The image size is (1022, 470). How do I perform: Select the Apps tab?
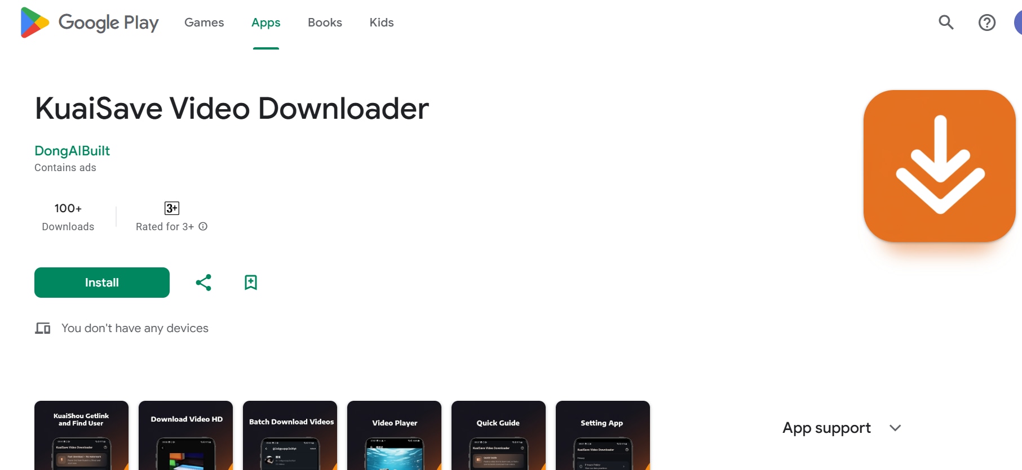click(266, 23)
